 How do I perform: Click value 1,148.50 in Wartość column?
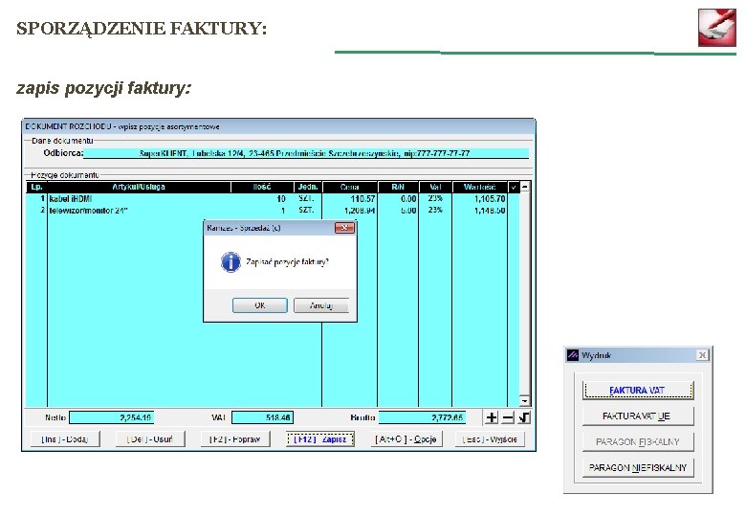(490, 211)
